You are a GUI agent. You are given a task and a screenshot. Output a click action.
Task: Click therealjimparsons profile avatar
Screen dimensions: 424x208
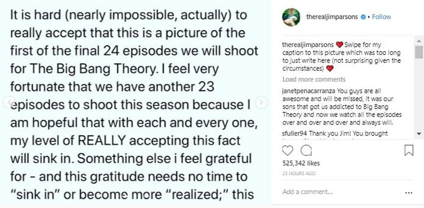(291, 17)
